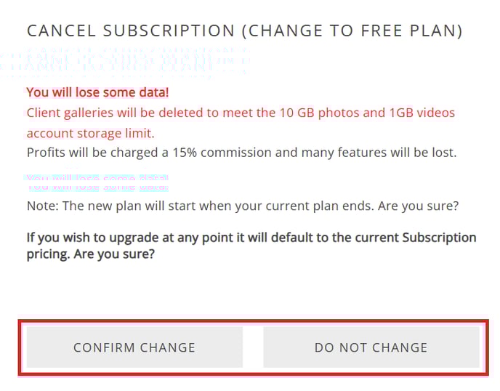Click the "account storage limit." red line
The height and width of the screenshot is (391, 500).
click(x=90, y=133)
